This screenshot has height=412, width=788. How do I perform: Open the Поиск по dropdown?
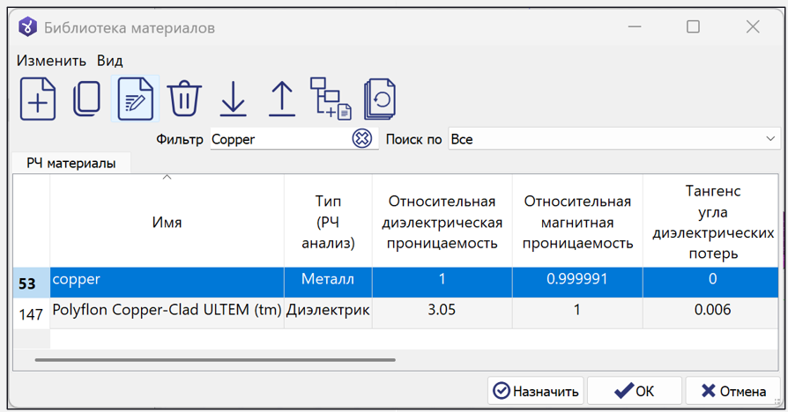613,139
